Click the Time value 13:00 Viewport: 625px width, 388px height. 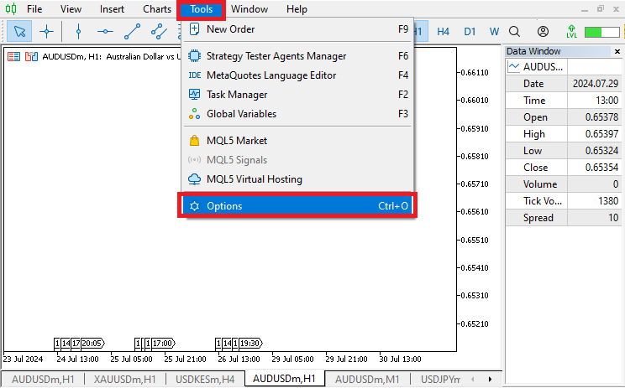607,101
